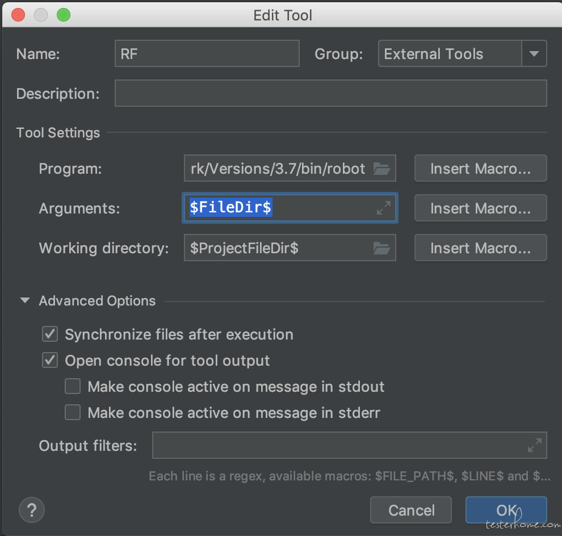Insert Macro for Program field
562x536 pixels.
coord(481,169)
